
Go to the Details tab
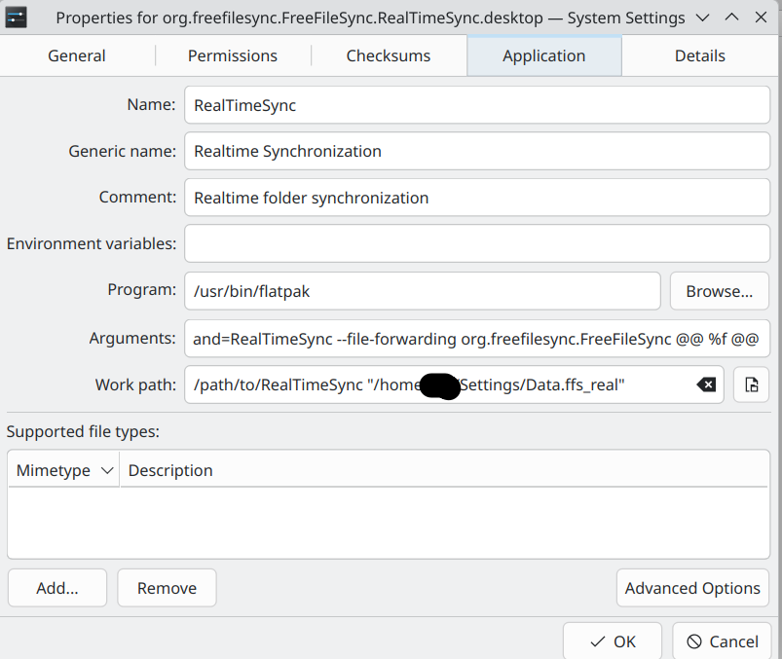[700, 55]
